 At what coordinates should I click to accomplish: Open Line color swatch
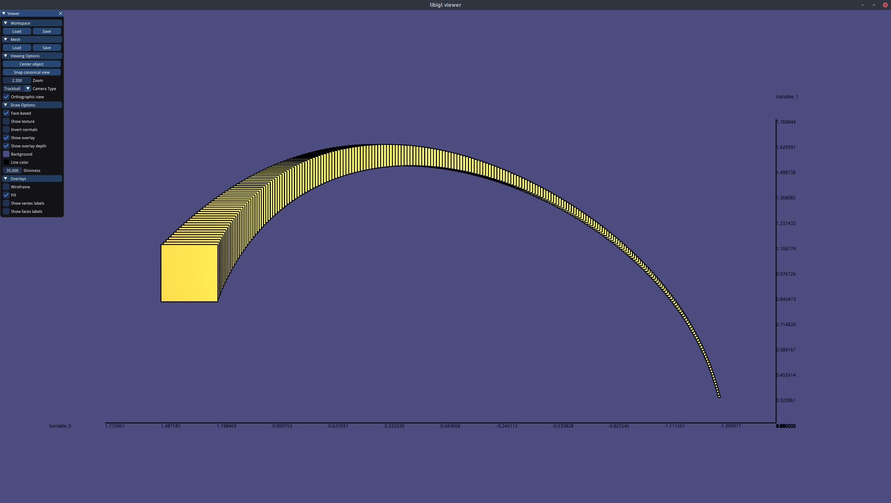click(6, 162)
